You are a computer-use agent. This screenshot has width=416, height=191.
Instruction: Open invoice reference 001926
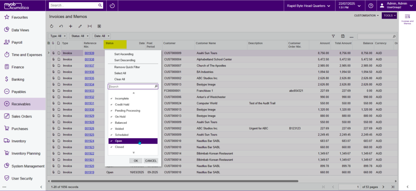[89, 129]
